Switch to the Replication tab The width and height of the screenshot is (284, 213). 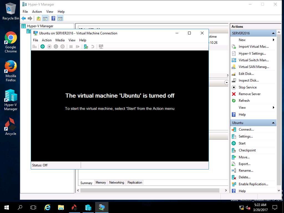pos(135,182)
